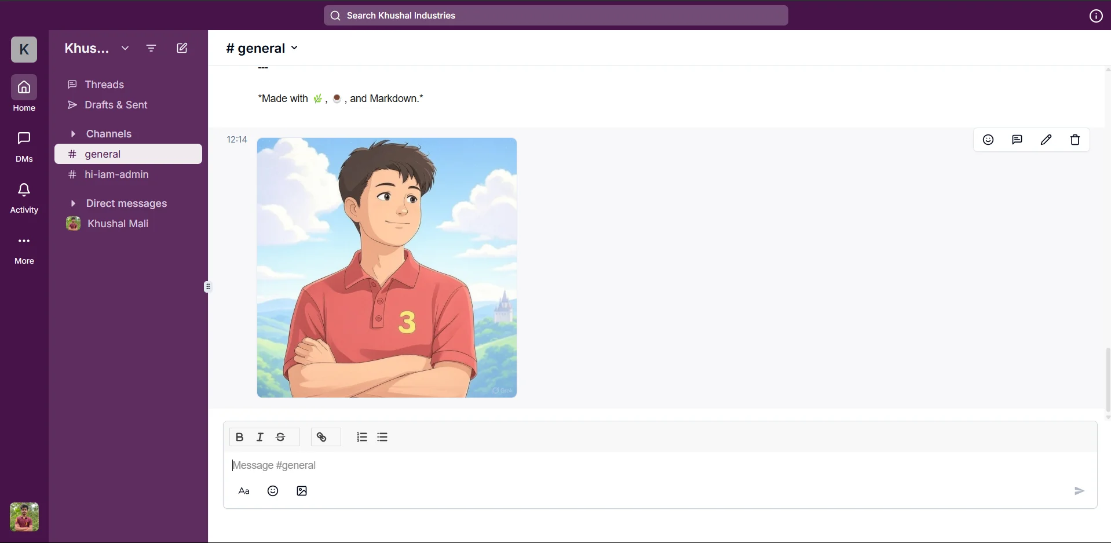1111x543 pixels.
Task: Send the message
Action: pos(1080,491)
